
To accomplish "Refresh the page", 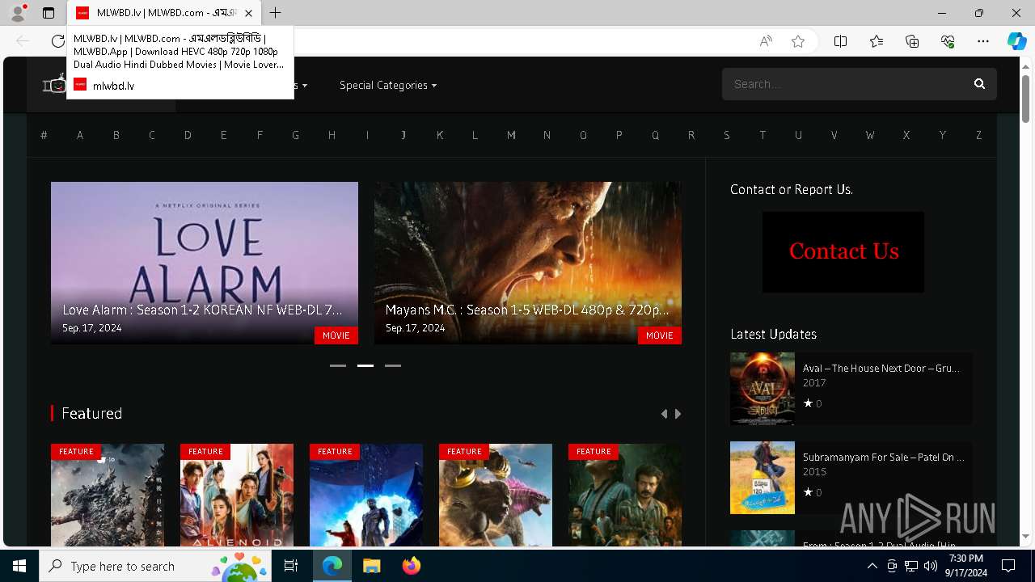I will click(x=57, y=41).
